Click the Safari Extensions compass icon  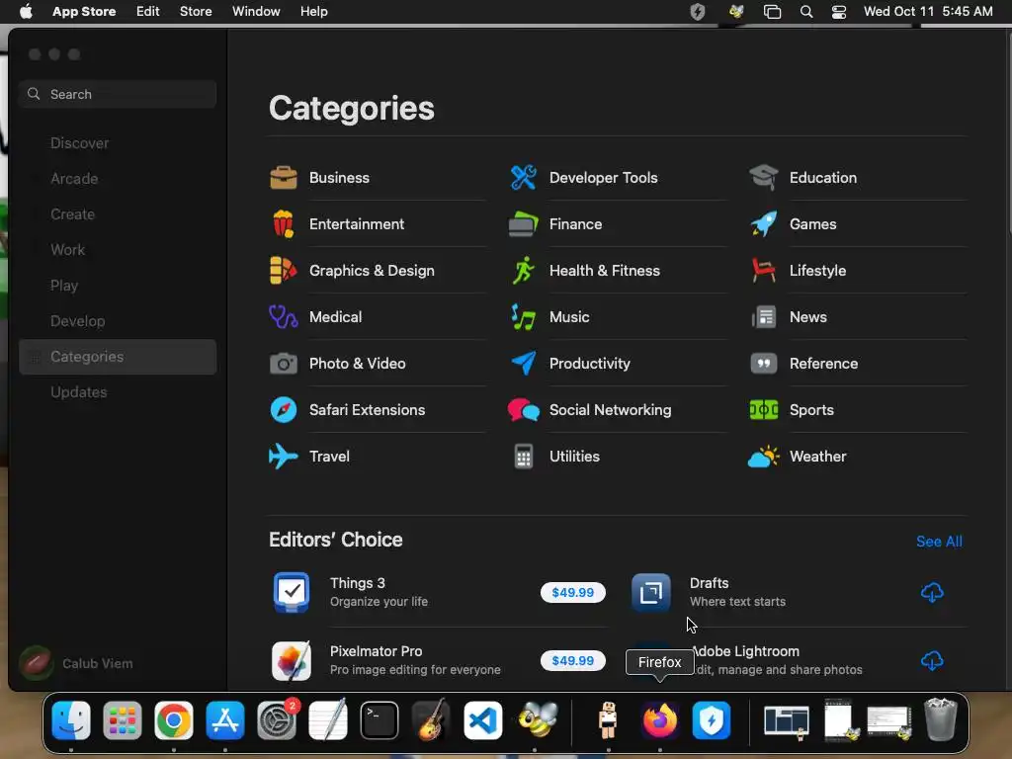pyautogui.click(x=284, y=410)
